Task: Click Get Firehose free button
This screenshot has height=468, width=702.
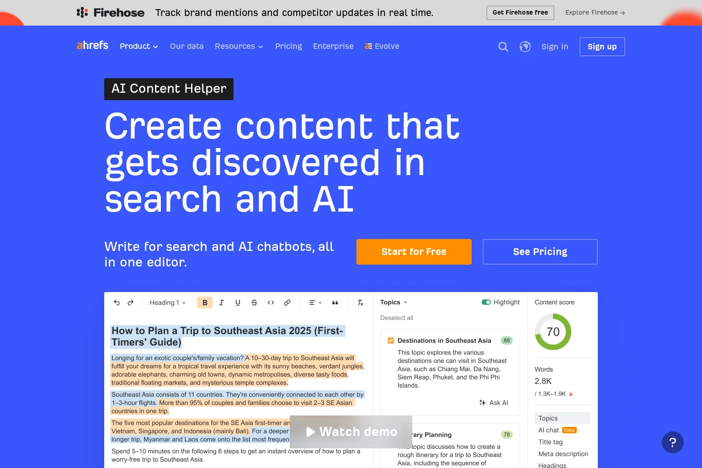Action: click(x=520, y=13)
